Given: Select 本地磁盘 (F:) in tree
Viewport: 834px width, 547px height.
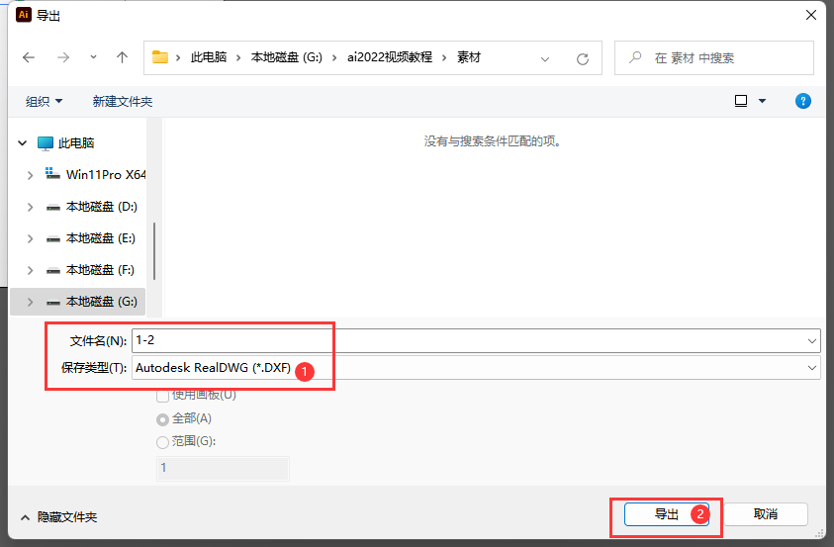Looking at the screenshot, I should 90,269.
